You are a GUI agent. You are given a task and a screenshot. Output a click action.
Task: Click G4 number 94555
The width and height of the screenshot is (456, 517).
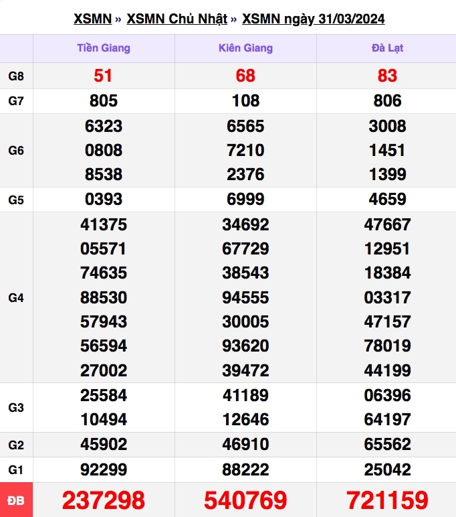tap(245, 297)
